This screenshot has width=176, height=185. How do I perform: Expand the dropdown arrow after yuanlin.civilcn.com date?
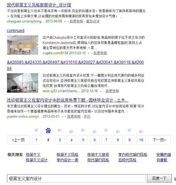(x=62, y=117)
